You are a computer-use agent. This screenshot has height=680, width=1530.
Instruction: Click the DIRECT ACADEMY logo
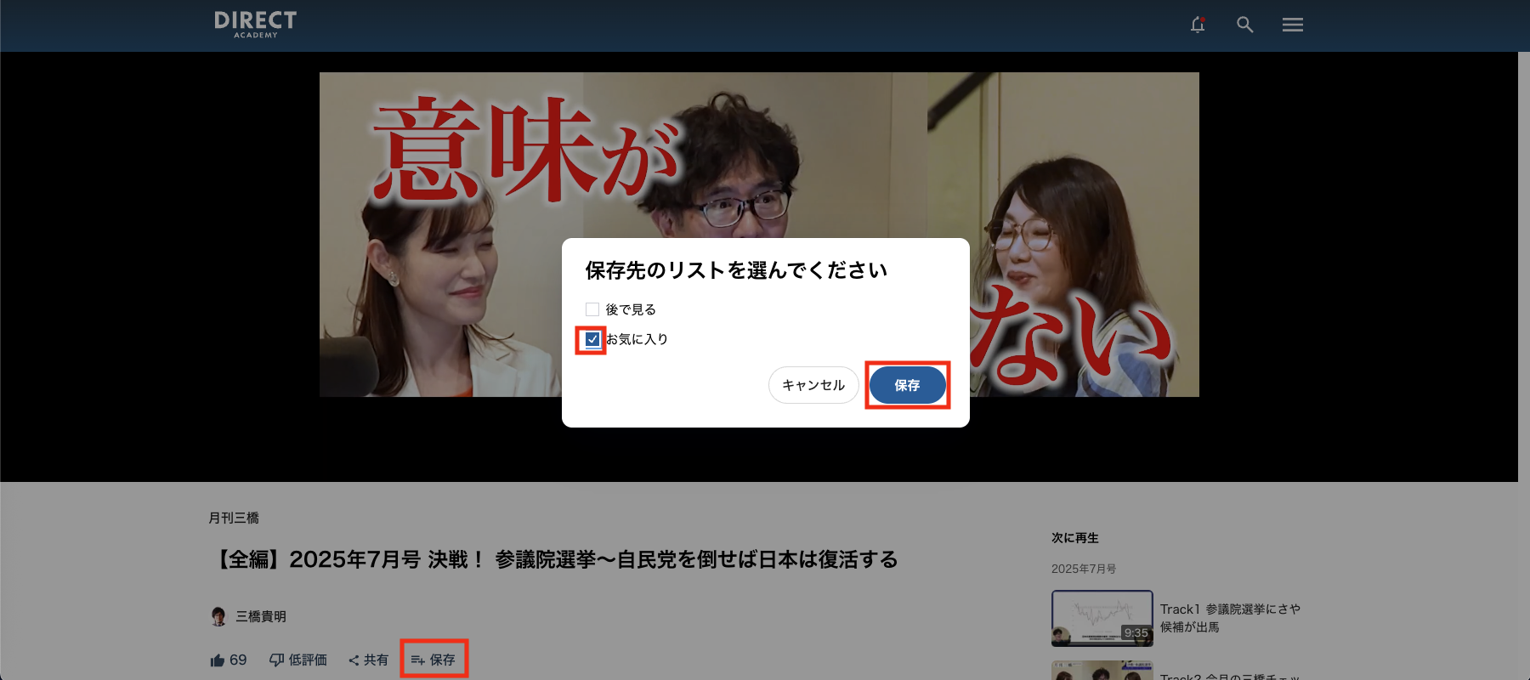(x=256, y=24)
